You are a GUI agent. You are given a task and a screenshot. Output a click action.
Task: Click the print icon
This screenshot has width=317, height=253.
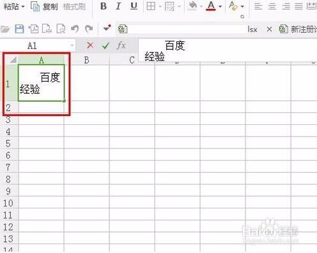(47, 29)
